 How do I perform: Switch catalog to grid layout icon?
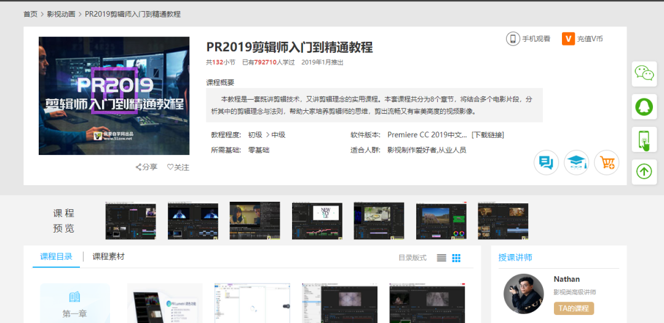coord(456,258)
